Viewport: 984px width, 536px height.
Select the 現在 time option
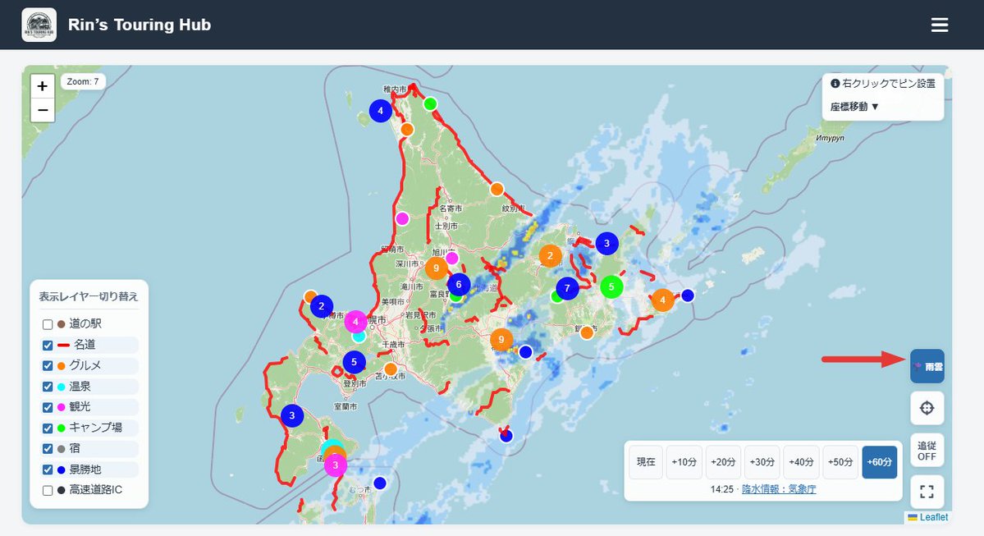pos(646,462)
